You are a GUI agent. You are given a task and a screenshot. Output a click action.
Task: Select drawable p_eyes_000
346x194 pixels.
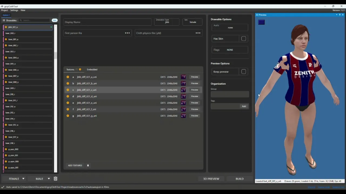pyautogui.click(x=28, y=162)
